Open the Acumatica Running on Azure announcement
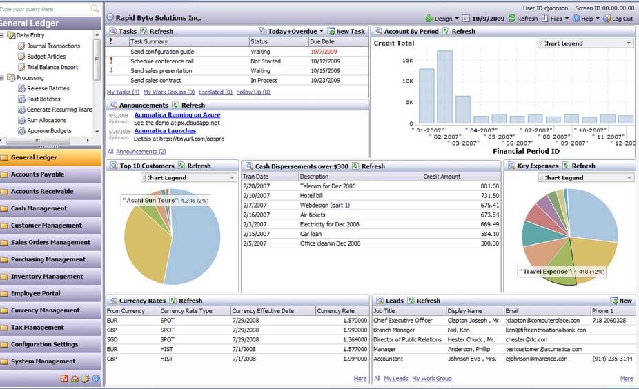 [x=177, y=115]
